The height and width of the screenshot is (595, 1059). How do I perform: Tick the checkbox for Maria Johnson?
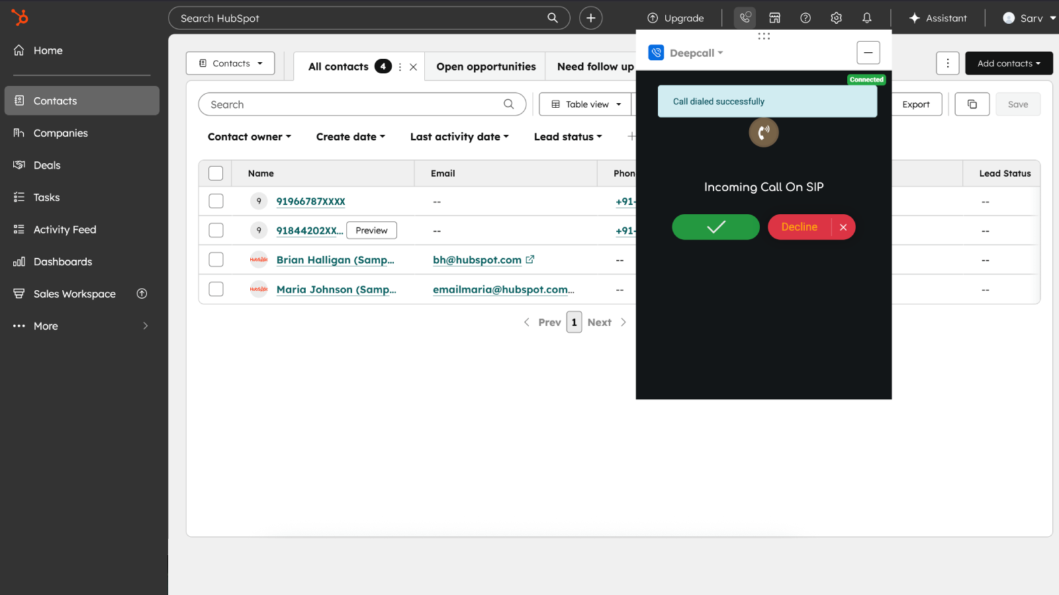tap(216, 289)
